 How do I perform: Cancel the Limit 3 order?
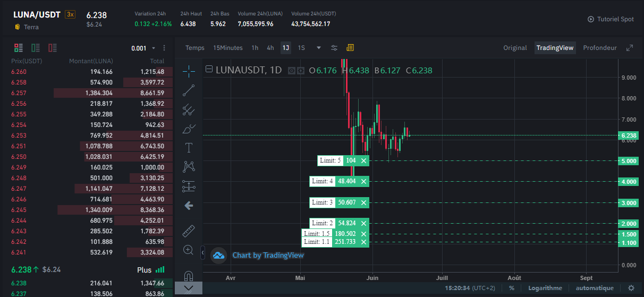[363, 202]
